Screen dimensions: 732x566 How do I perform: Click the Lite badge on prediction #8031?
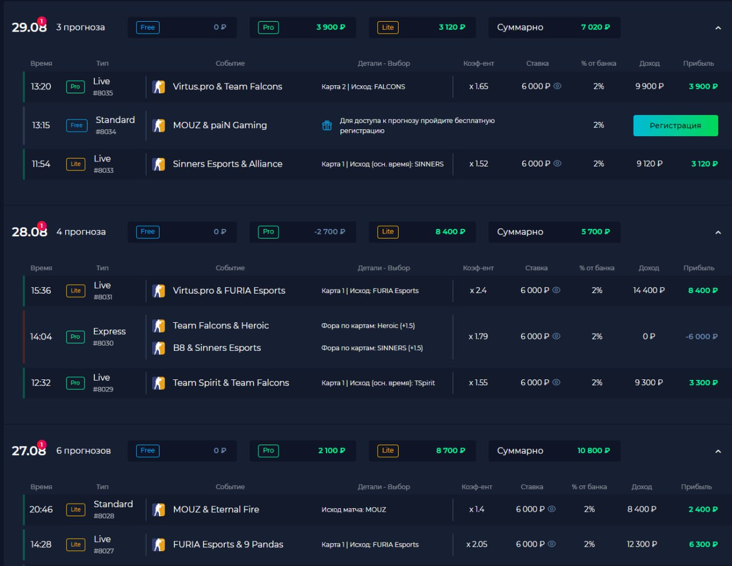click(75, 291)
